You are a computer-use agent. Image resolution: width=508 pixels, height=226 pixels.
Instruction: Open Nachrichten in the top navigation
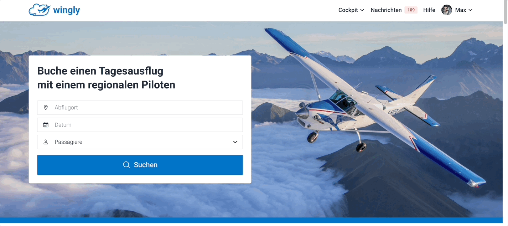point(386,10)
